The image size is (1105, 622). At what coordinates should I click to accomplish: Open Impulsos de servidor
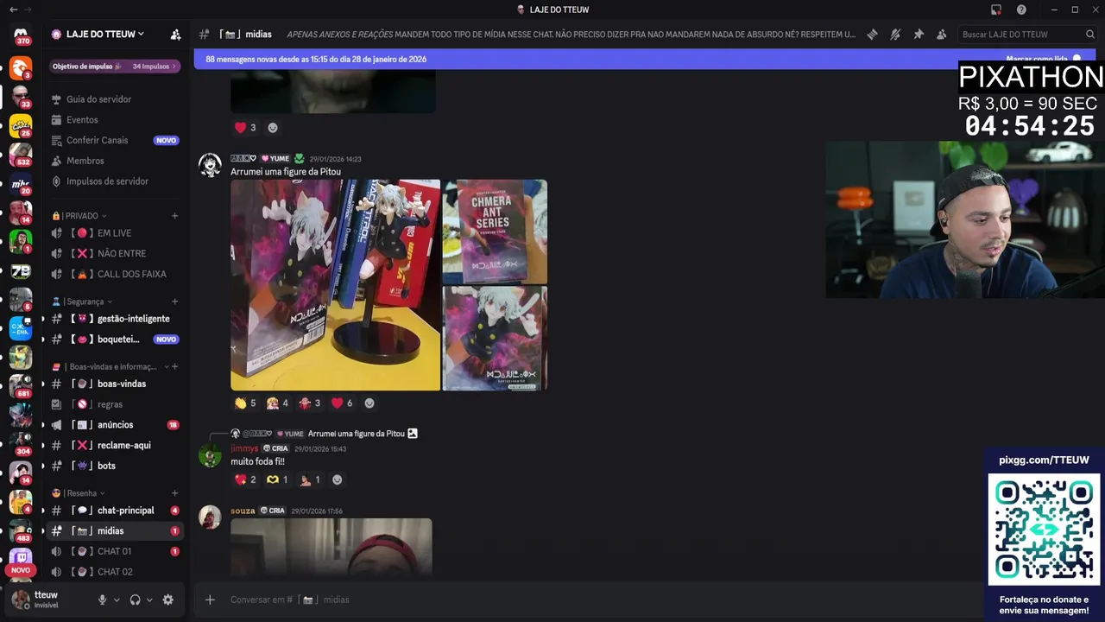pyautogui.click(x=115, y=181)
